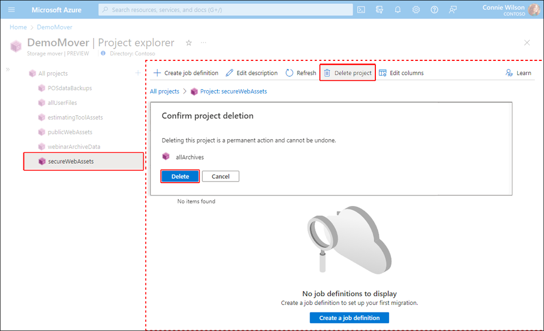The height and width of the screenshot is (331, 544).
Task: Select the estimatingToolAssets project
Action: point(75,117)
